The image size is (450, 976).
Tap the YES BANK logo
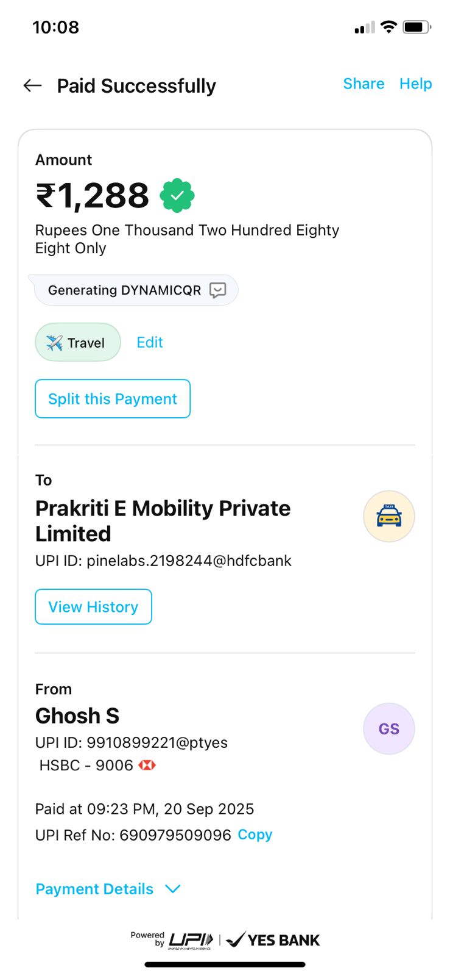pos(273,940)
